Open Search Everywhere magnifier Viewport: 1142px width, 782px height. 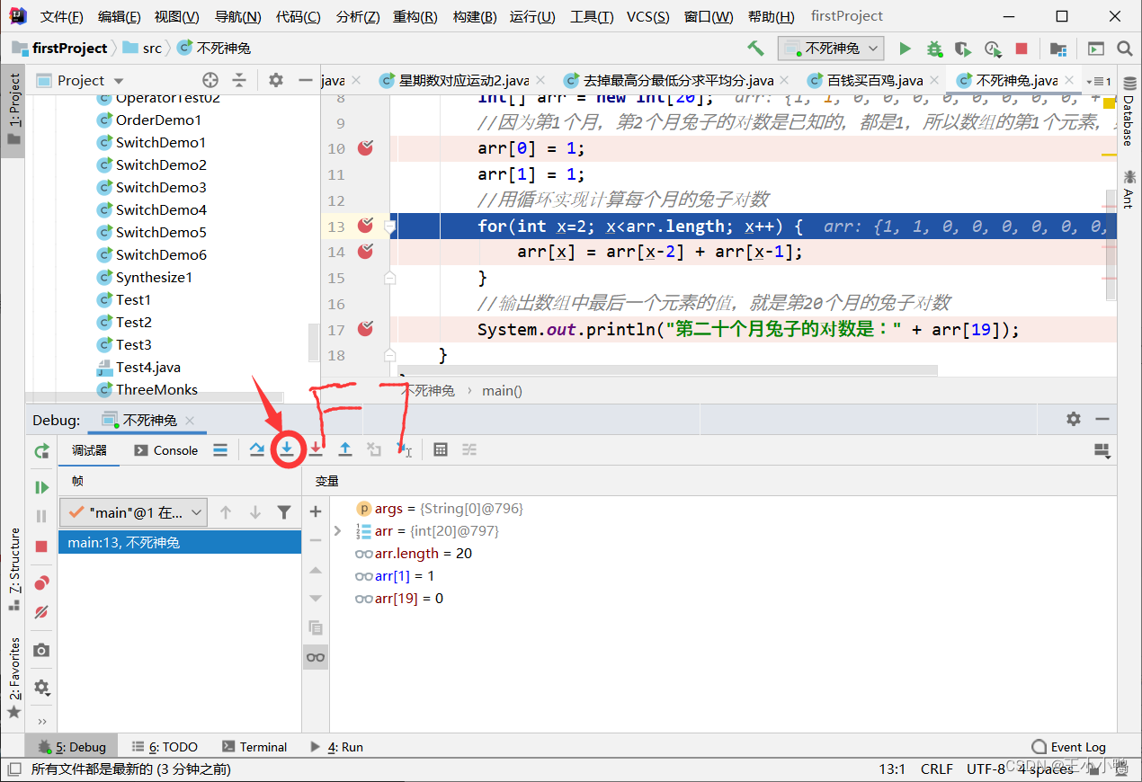[x=1124, y=49]
